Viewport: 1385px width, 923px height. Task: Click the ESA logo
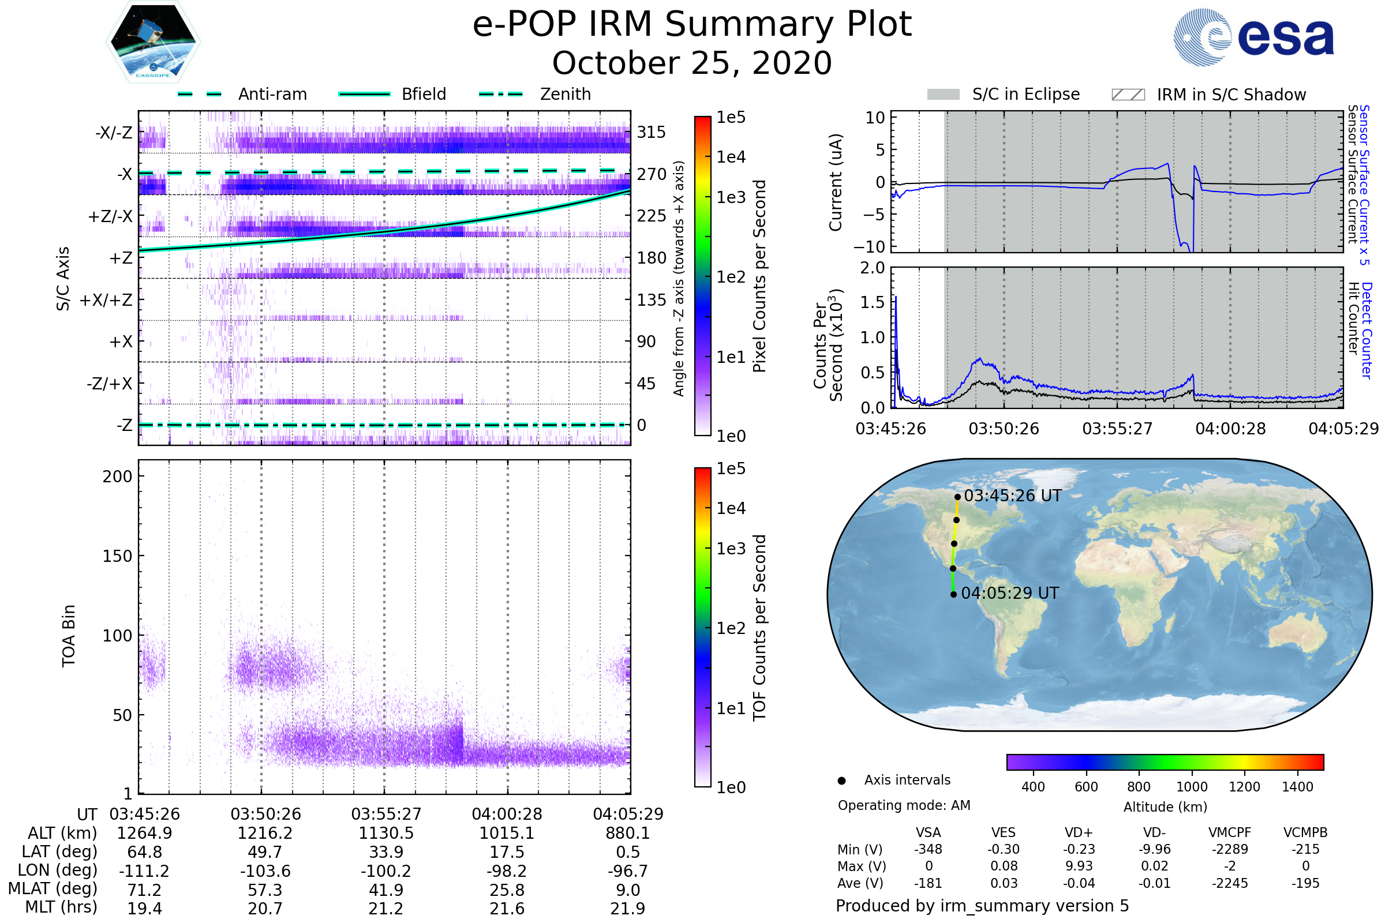coord(1253,36)
